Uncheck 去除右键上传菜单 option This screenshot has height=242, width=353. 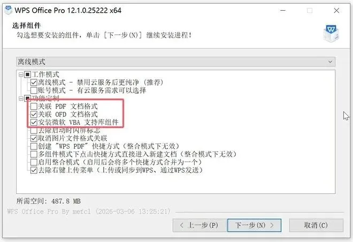coord(34,170)
